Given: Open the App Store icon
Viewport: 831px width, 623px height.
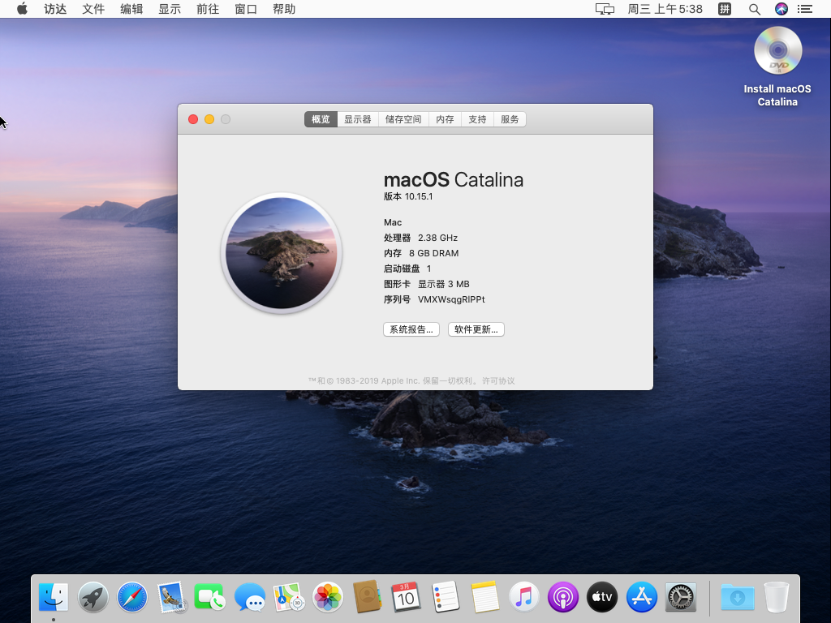Looking at the screenshot, I should (642, 598).
